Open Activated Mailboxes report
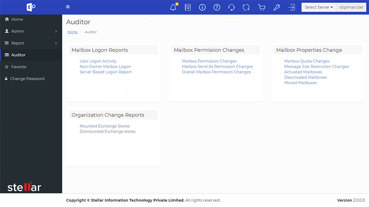Image resolution: width=369 pixels, height=207 pixels. pyautogui.click(x=303, y=72)
